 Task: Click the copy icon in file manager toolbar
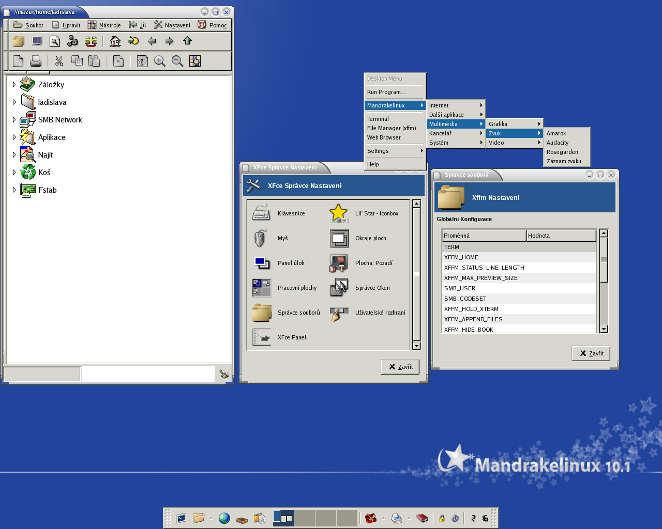(77, 61)
